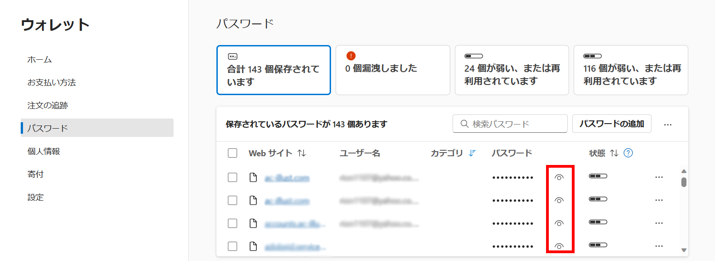Click the パスワードの追加 button
715x261 pixels.
click(611, 124)
